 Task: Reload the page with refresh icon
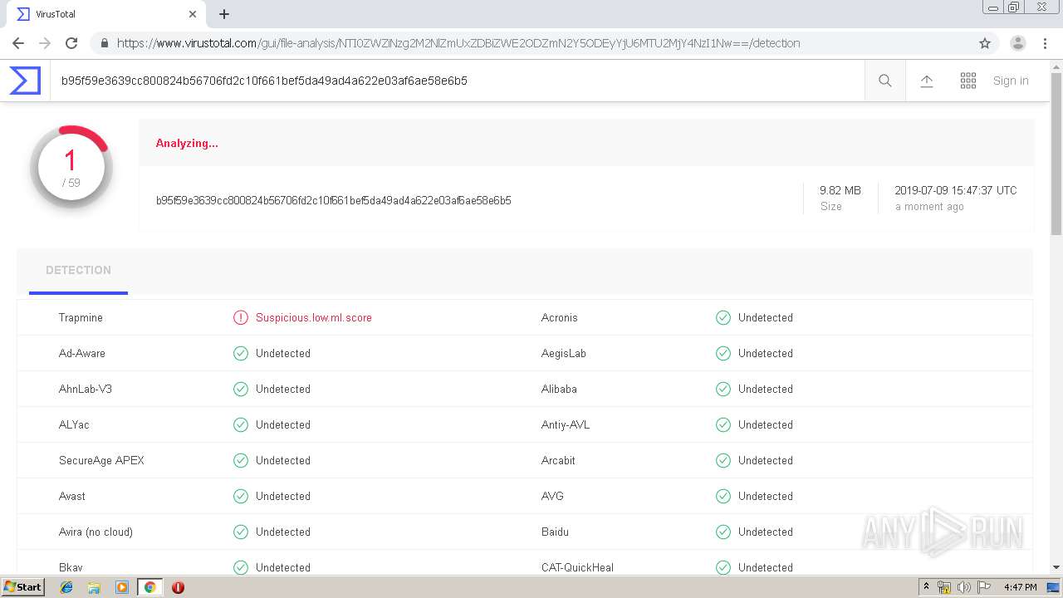coord(71,43)
